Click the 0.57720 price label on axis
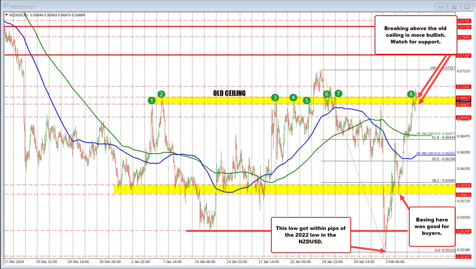The image size is (476, 269). (464, 27)
